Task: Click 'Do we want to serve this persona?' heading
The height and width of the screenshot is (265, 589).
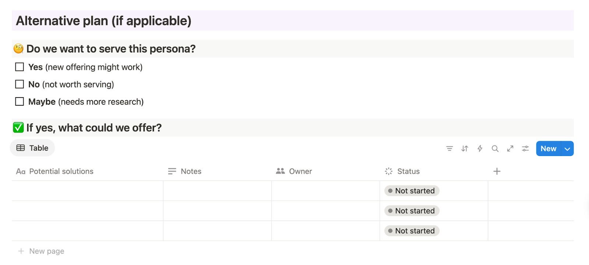Action: point(111,49)
